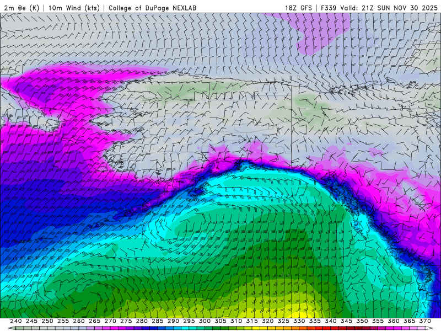Select the 350 value on the legend
Viewport: 441px width, 331px height.
362,321
